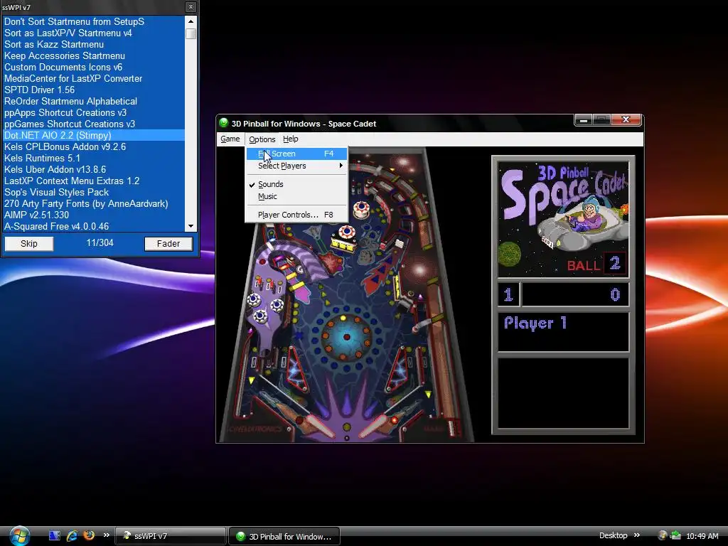Select "Sort as Kazz Startmenu"
Screen dimensions: 728x546
coord(94,44)
